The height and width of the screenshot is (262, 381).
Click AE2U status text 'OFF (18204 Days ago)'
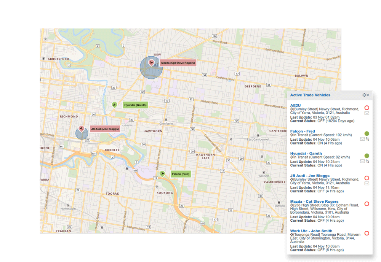coord(336,121)
